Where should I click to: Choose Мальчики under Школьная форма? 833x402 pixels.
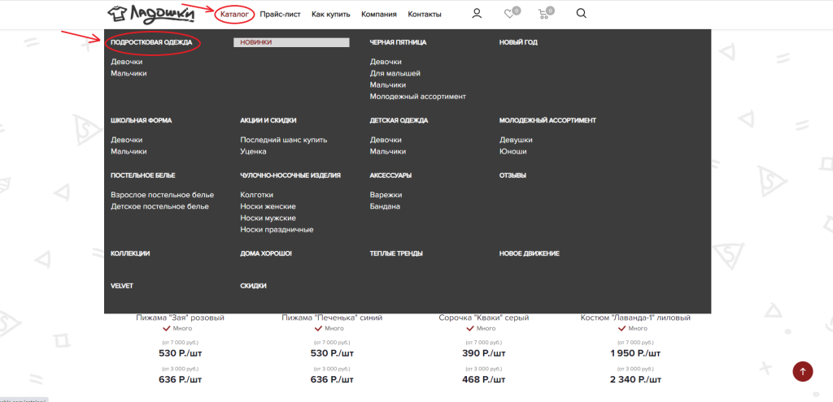coord(129,152)
